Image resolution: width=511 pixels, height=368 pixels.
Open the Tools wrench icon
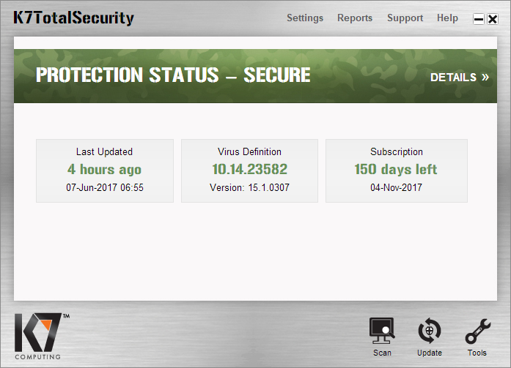(x=477, y=333)
